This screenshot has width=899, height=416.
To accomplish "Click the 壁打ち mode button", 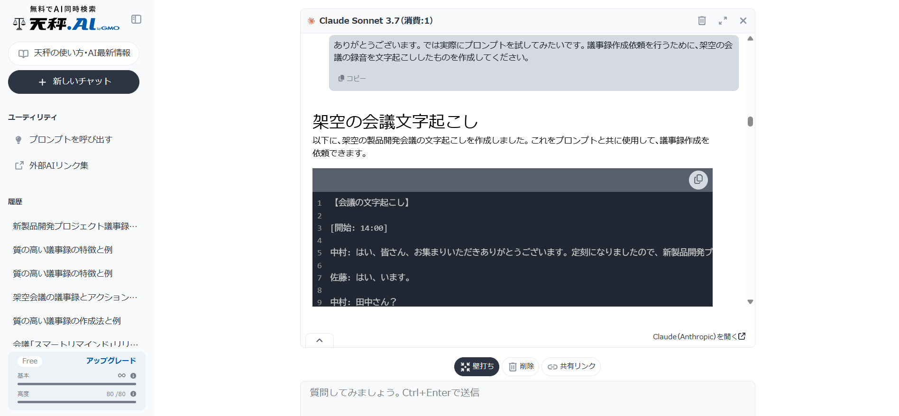I will [x=477, y=367].
